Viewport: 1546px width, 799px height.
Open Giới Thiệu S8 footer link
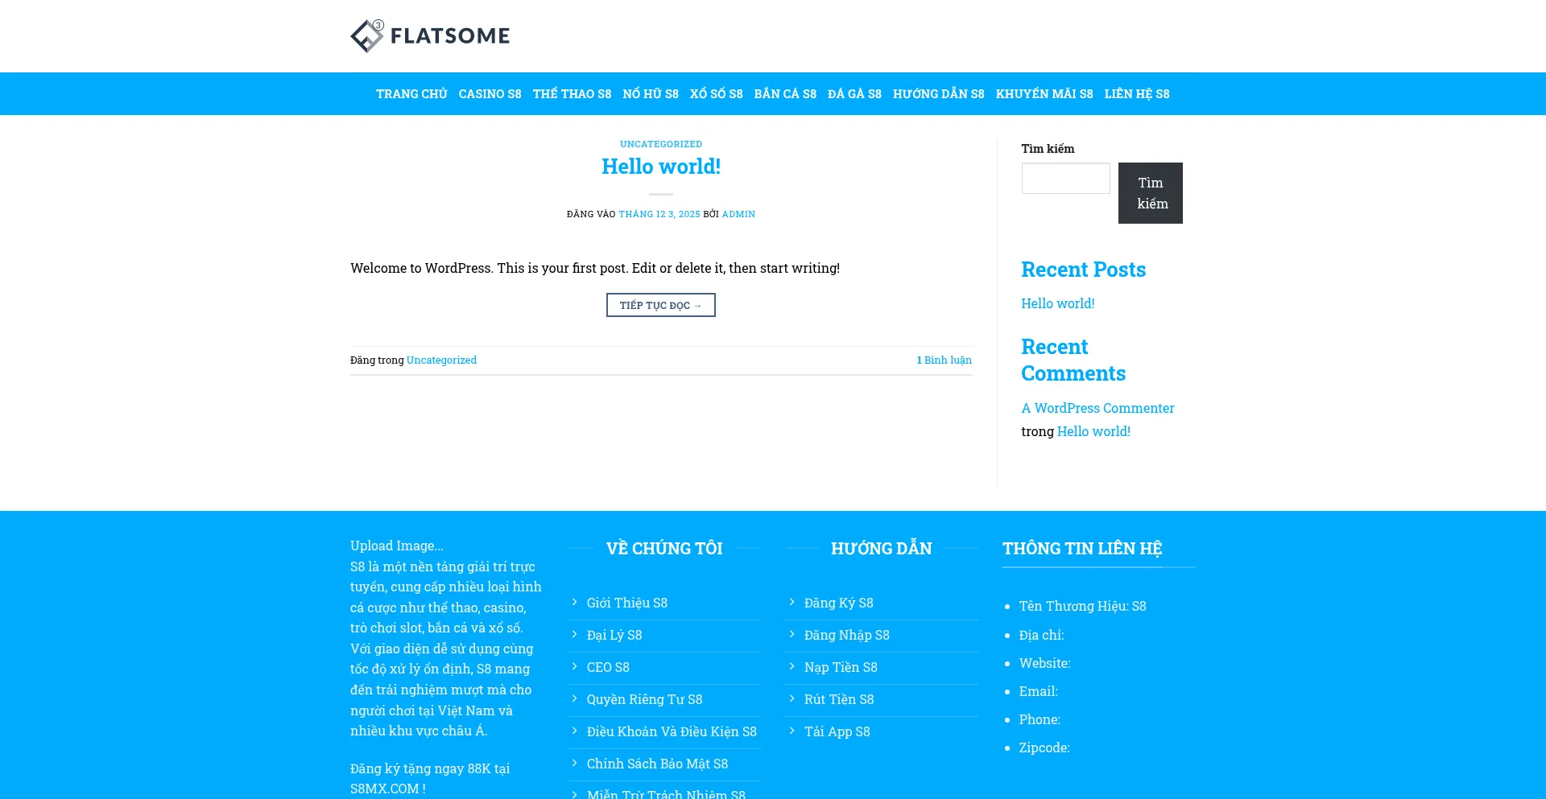coord(626,603)
